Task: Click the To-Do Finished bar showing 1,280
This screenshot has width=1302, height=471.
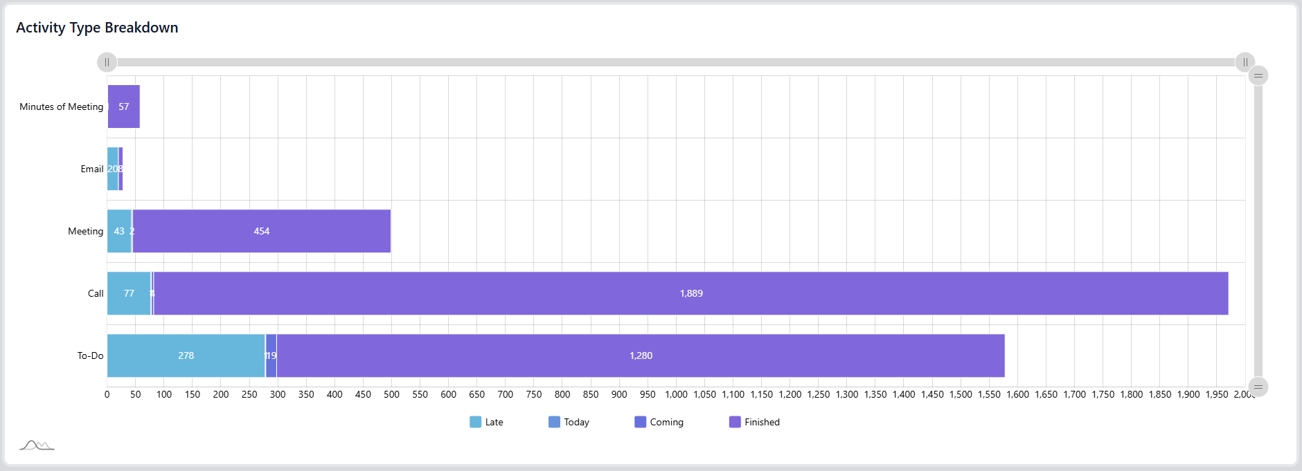Action: point(641,355)
